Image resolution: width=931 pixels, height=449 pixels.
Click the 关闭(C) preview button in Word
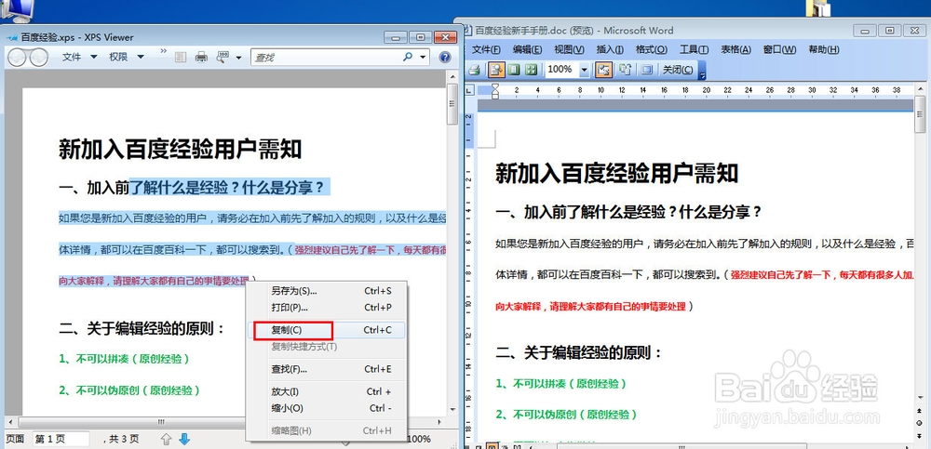pos(678,70)
